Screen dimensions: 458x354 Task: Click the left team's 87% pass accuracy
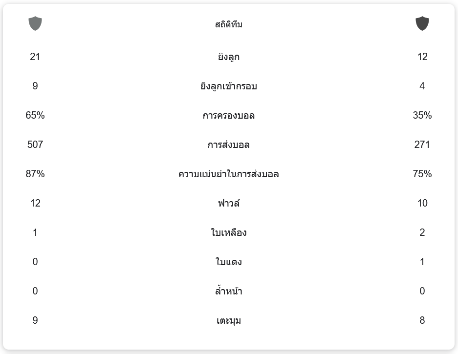(x=35, y=174)
